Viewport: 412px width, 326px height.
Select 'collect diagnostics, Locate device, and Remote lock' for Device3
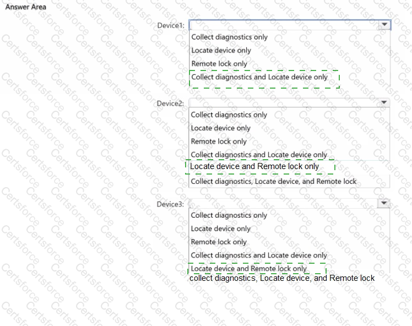(282, 278)
